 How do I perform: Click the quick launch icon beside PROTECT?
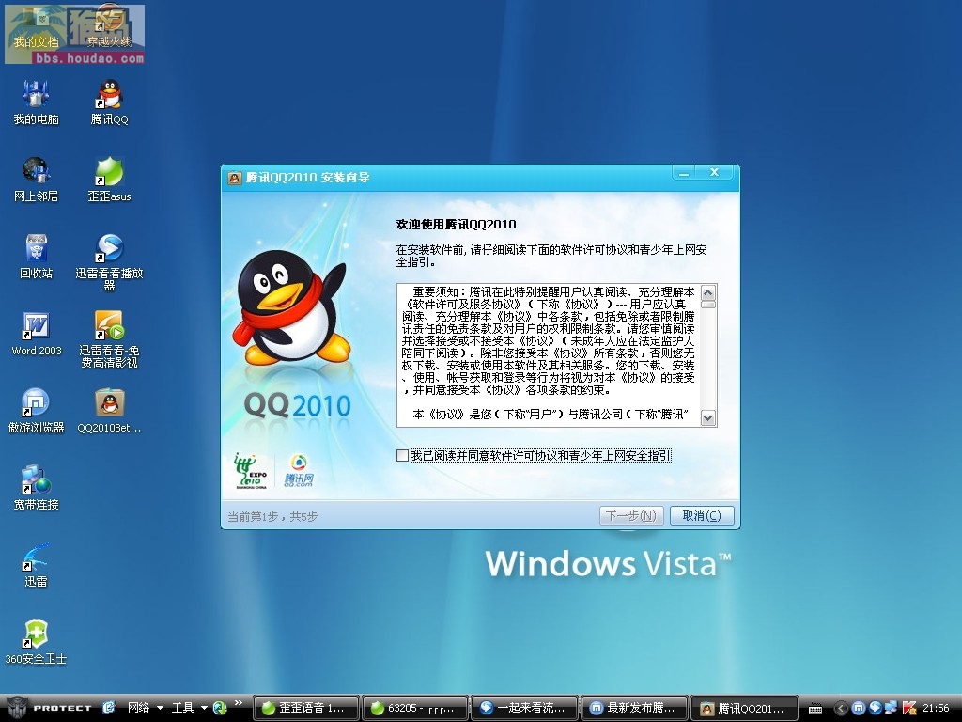[109, 708]
